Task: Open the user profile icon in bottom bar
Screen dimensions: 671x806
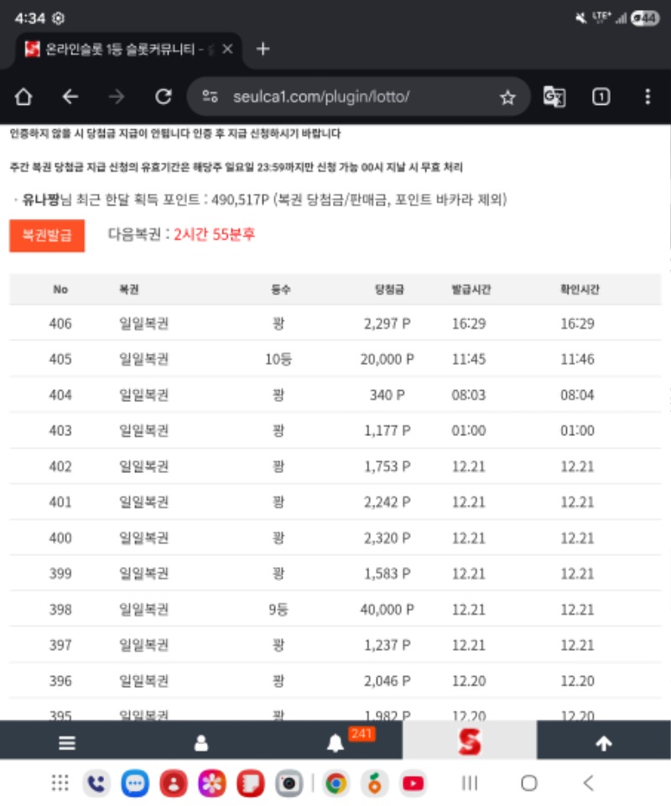Action: coord(201,743)
